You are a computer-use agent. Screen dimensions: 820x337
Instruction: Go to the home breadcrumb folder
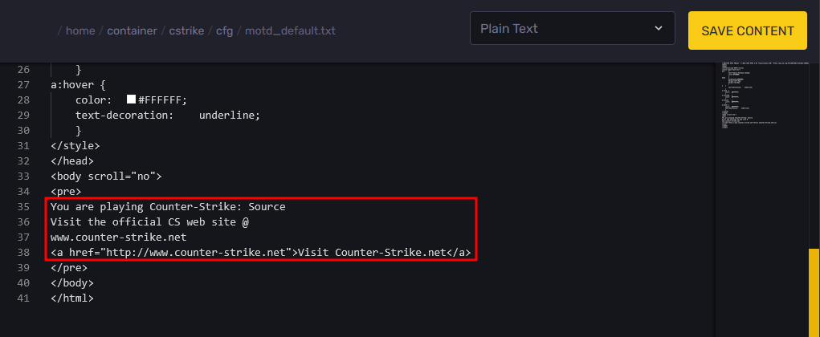tap(80, 31)
